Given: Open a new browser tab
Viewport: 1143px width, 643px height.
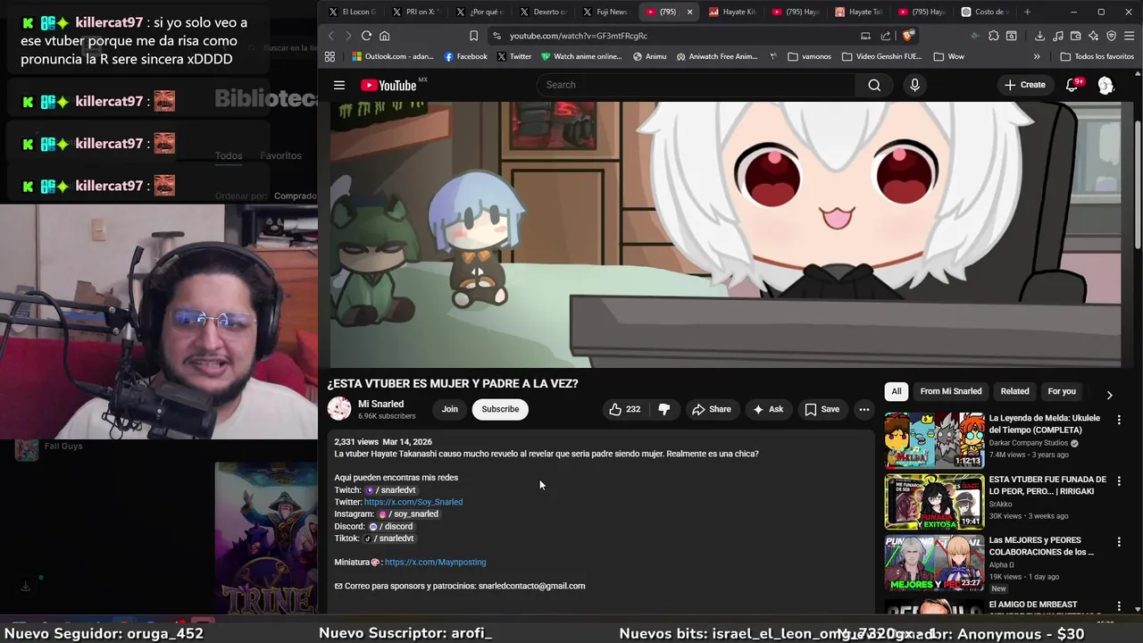Looking at the screenshot, I should 1027,12.
